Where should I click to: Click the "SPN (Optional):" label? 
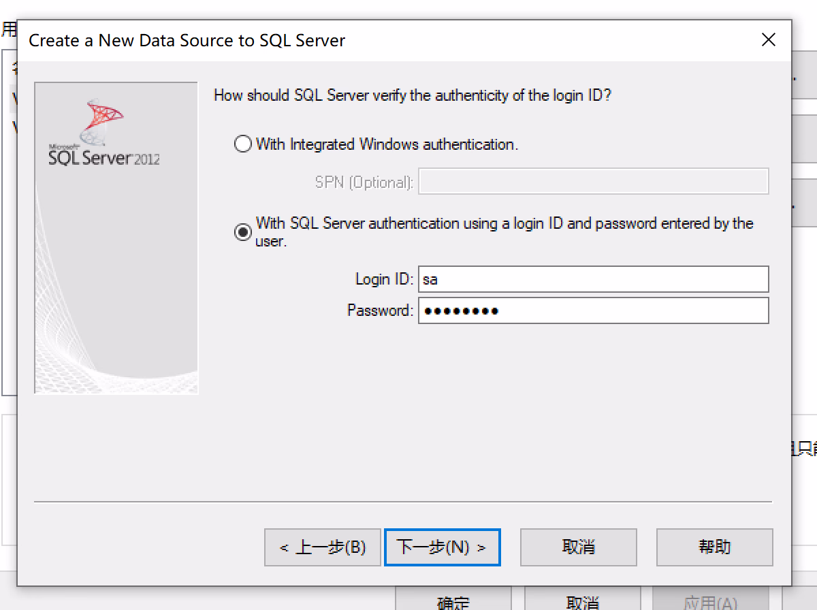pyautogui.click(x=364, y=182)
